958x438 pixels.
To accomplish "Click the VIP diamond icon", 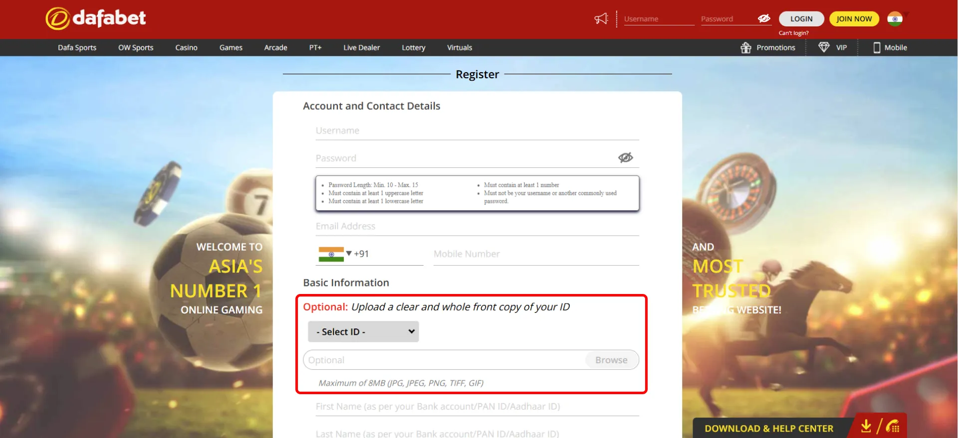I will pos(824,47).
